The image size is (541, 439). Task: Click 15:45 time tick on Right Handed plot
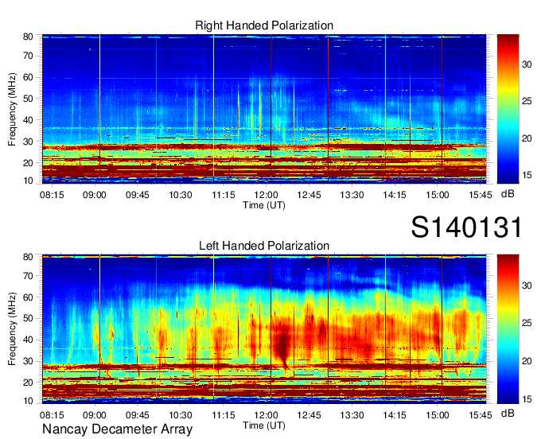[x=481, y=195]
